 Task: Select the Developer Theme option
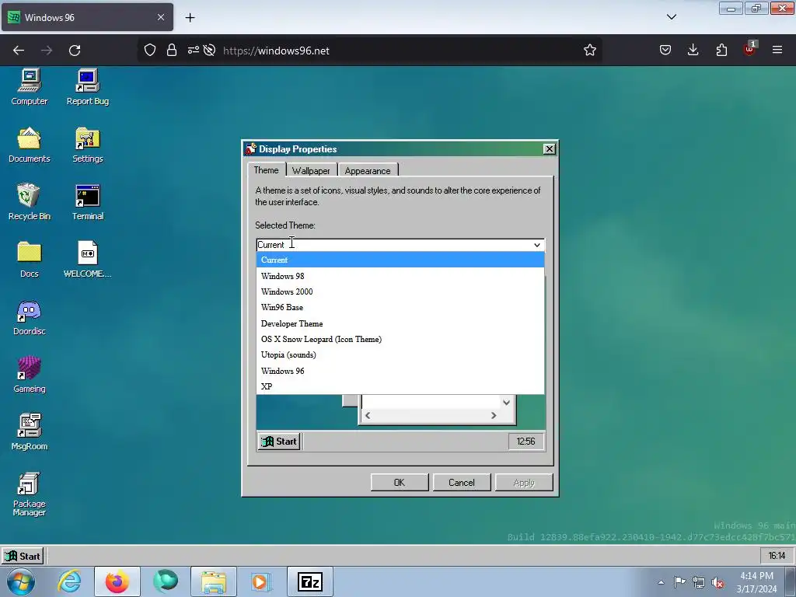tap(400, 323)
